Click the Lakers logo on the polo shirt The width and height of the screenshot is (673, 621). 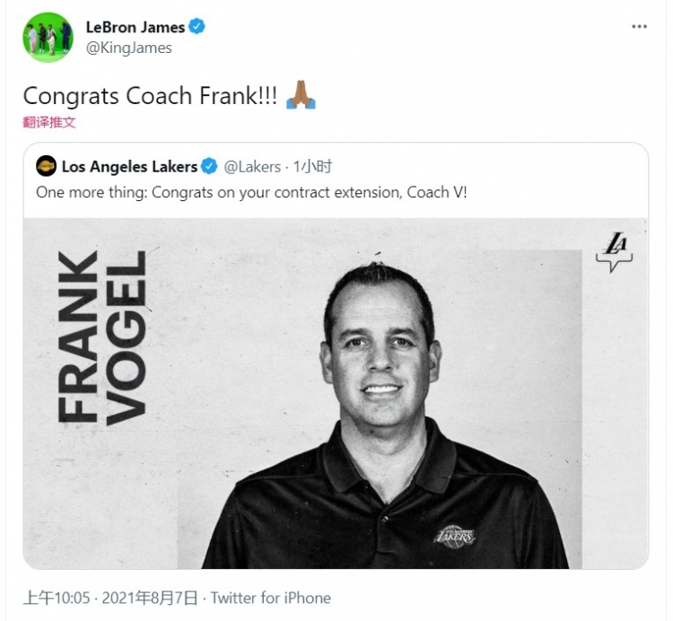(455, 534)
